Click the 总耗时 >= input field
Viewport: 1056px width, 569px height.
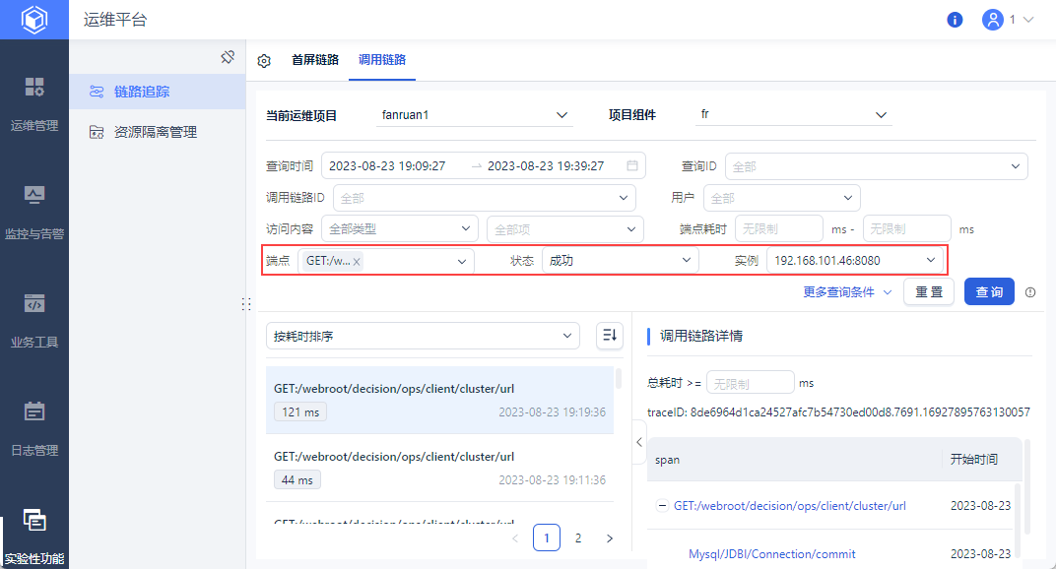point(751,383)
